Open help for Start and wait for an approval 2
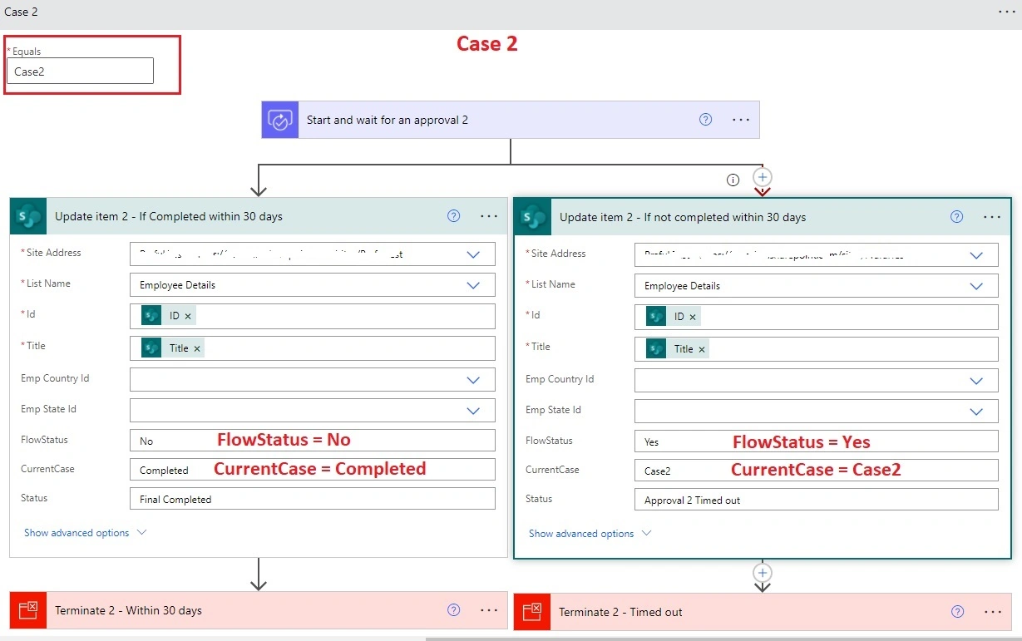 705,120
